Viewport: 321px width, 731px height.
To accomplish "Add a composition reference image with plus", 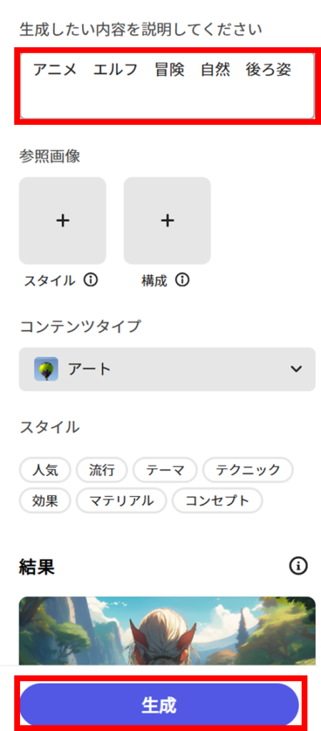I will [167, 221].
